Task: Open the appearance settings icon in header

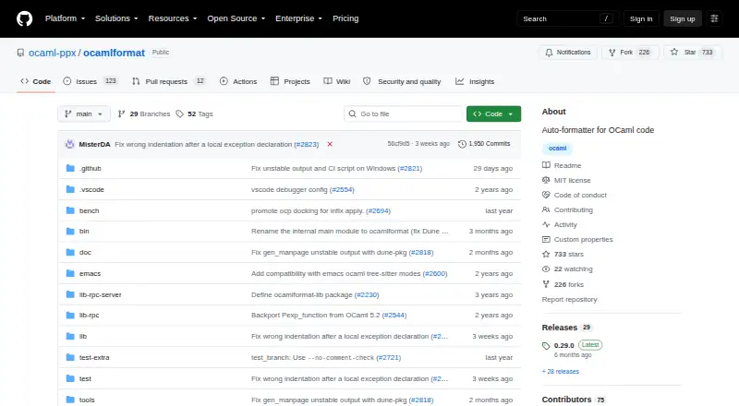Action: click(714, 18)
